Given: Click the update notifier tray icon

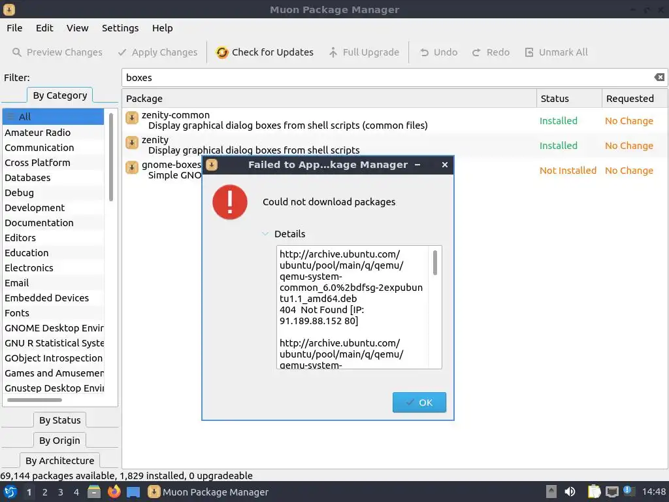Looking at the screenshot, I should (629, 491).
